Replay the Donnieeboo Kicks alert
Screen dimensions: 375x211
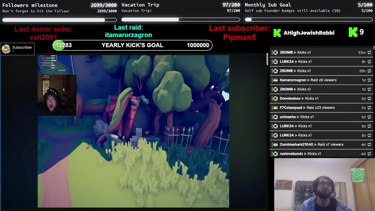pos(369,98)
